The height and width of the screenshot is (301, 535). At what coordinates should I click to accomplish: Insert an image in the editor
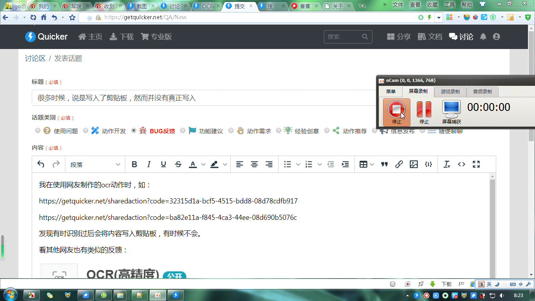pos(414,164)
